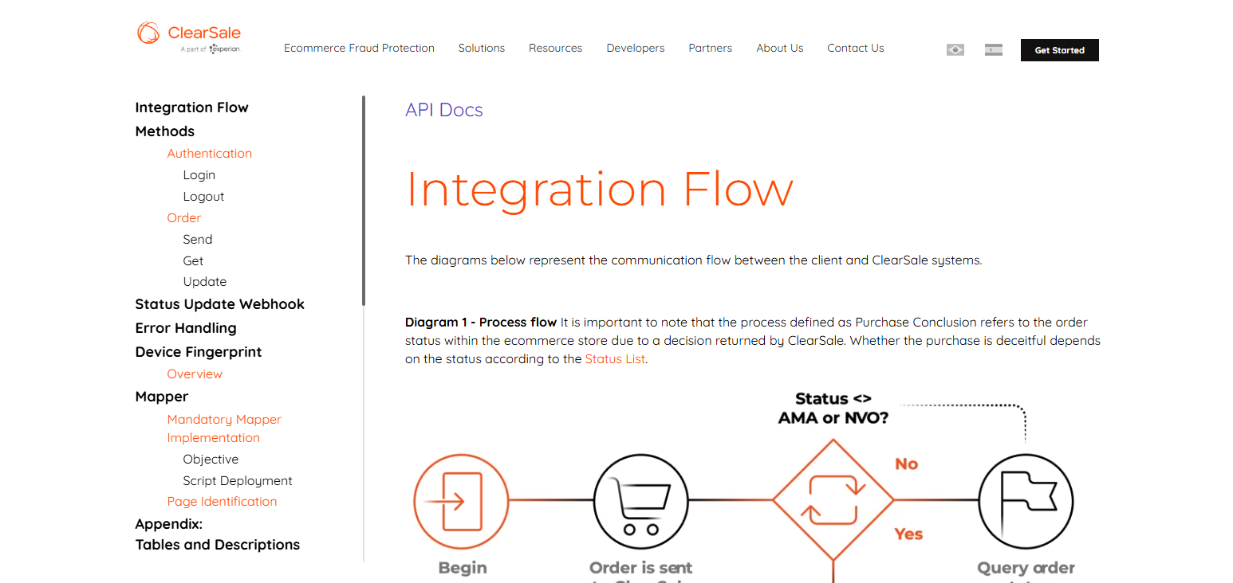Select the shopping cart diagram icon

(x=641, y=501)
